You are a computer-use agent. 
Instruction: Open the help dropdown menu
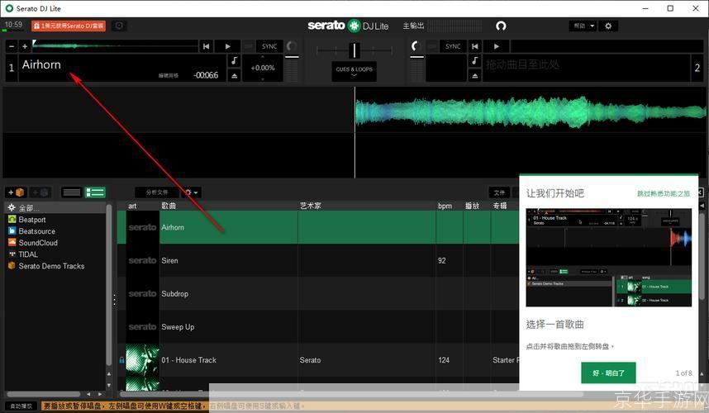[x=583, y=26]
